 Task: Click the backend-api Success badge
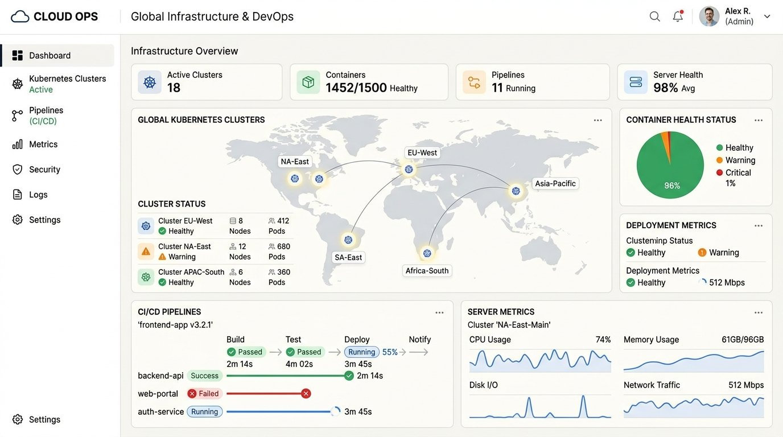tap(205, 376)
